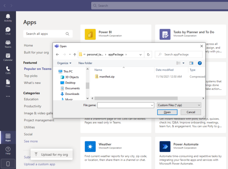This screenshot has width=228, height=169.
Task: Expand the hidden path chevrons in address bar
Action: (84, 54)
